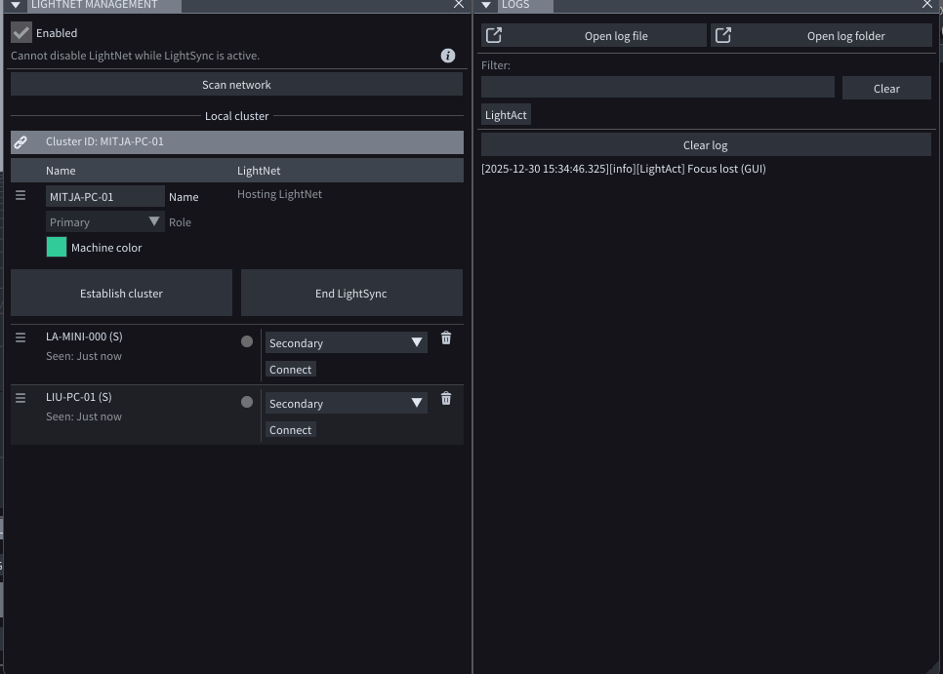The width and height of the screenshot is (943, 674).
Task: Click the drag handle for LIU-PC-01
Action: coord(20,398)
